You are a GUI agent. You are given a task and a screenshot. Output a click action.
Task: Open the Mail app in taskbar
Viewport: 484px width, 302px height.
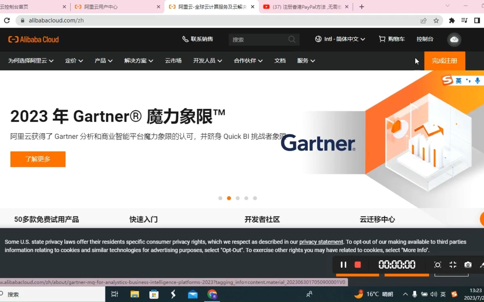193,294
